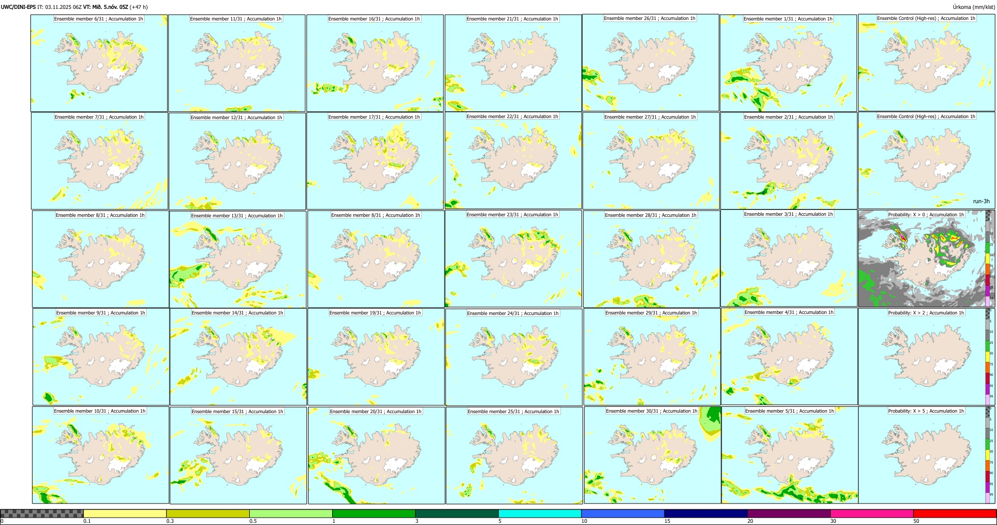This screenshot has width=997, height=525.
Task: Click the 'Ensemble member 22/31' title label
Action: (512, 117)
